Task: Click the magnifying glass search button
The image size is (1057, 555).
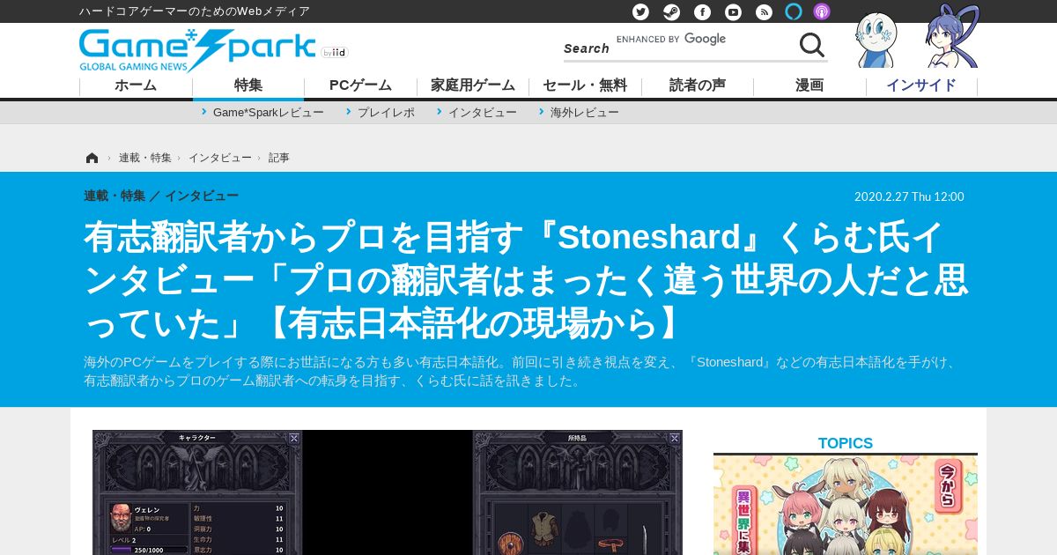Action: [811, 45]
